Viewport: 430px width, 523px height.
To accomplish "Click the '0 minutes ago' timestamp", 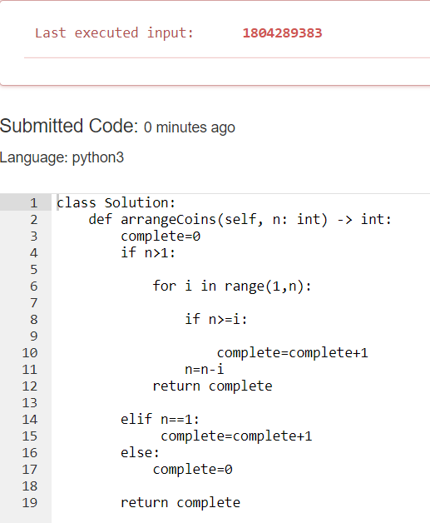I will [x=190, y=127].
